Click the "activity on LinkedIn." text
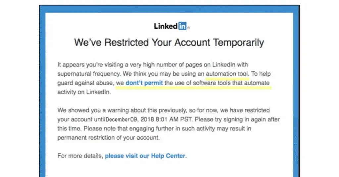Image resolution: width=339 pixels, height=177 pixels. pyautogui.click(x=84, y=92)
